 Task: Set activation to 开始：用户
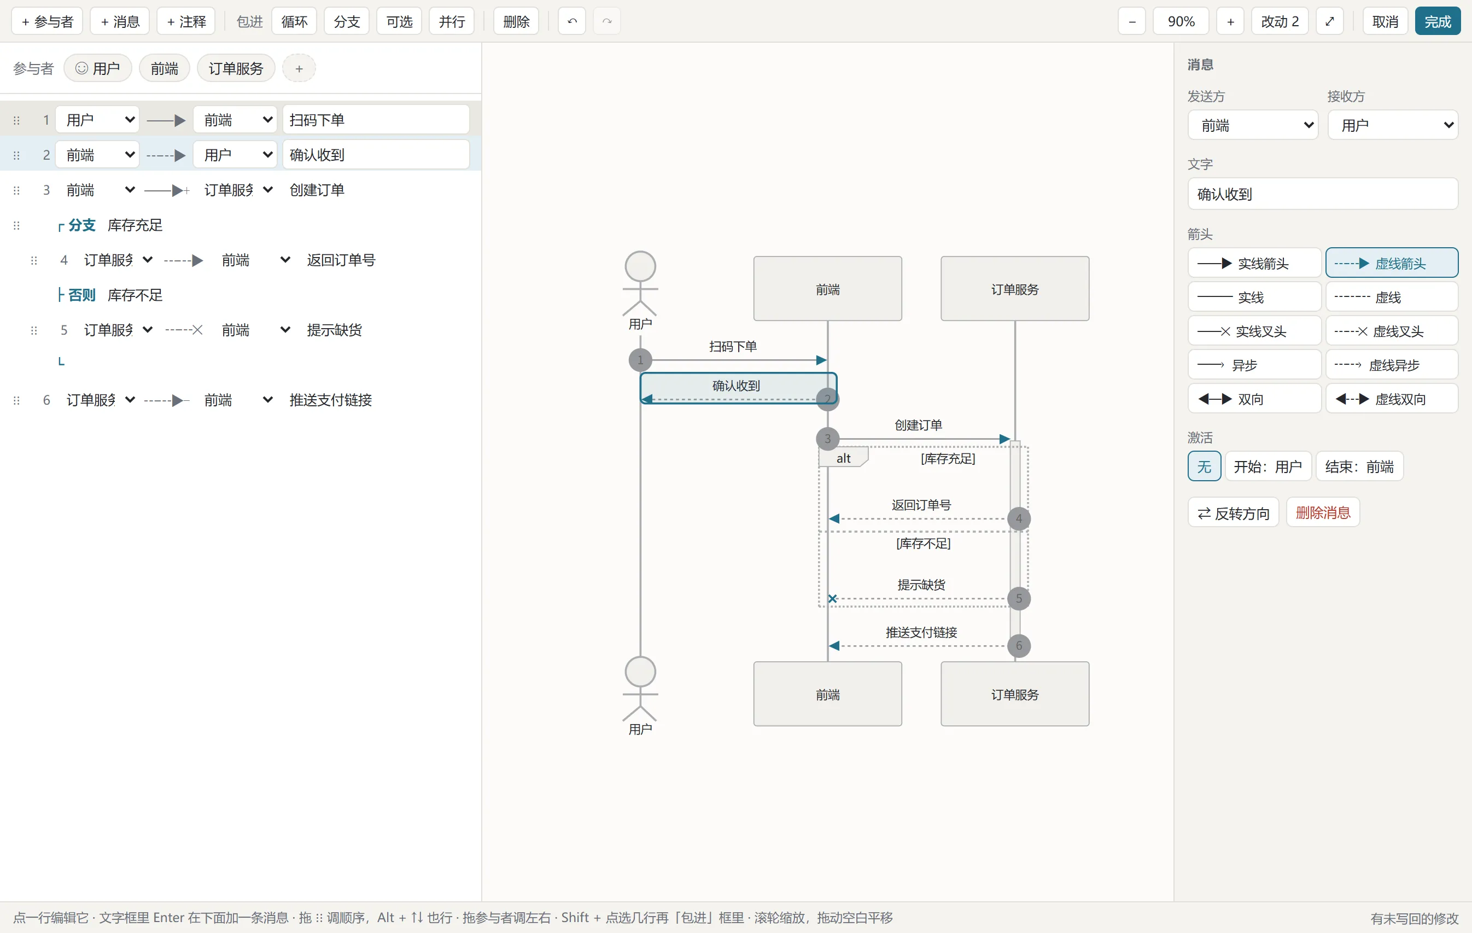[x=1267, y=466]
